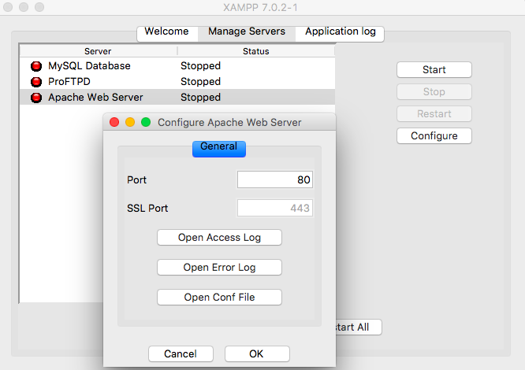Maximize the Configure Apache dialog with the green button
The height and width of the screenshot is (370, 525).
[146, 122]
